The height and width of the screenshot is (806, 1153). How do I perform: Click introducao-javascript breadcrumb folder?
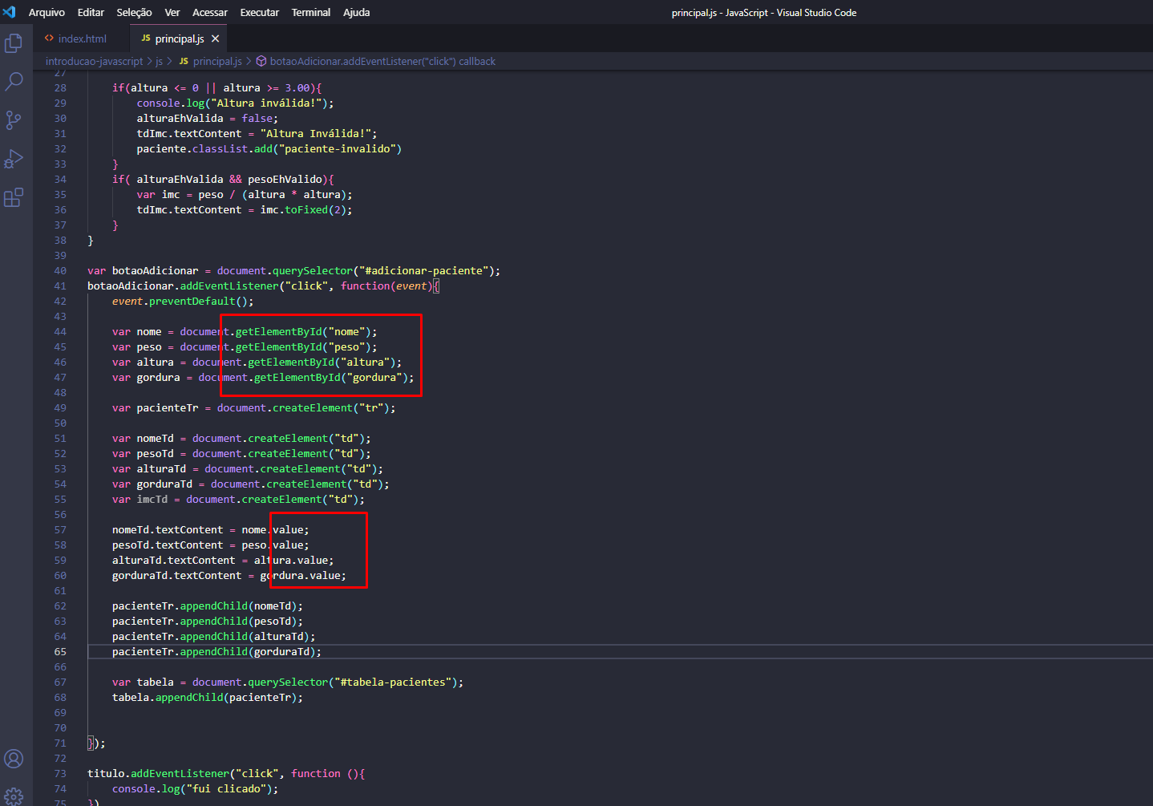(x=94, y=61)
